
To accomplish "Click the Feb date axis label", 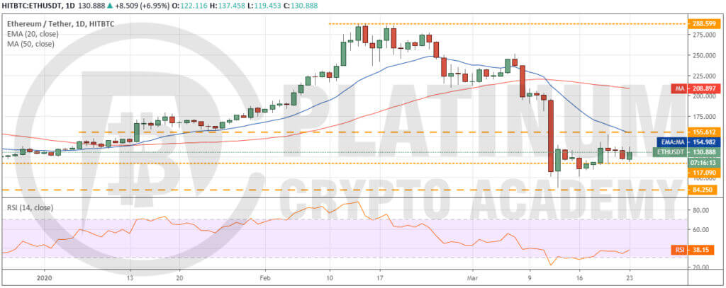I will [x=265, y=279].
